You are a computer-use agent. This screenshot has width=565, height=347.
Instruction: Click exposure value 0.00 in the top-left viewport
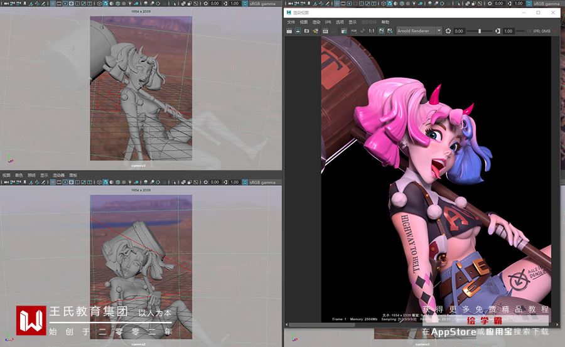point(215,4)
